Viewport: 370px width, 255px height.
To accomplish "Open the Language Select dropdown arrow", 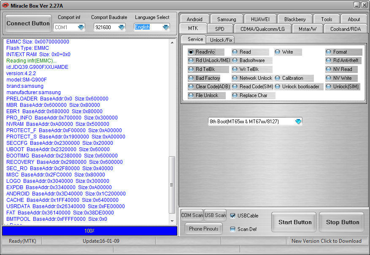I will point(166,27).
